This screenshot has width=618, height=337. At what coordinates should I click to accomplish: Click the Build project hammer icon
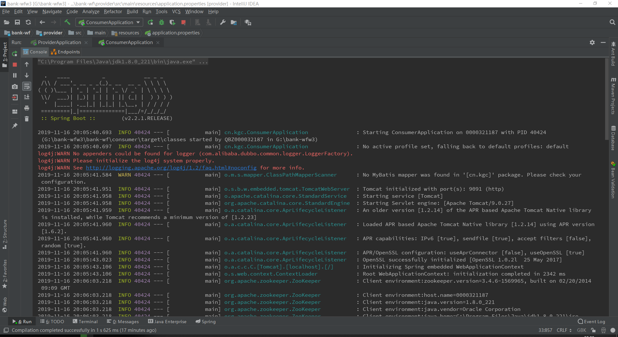click(67, 22)
